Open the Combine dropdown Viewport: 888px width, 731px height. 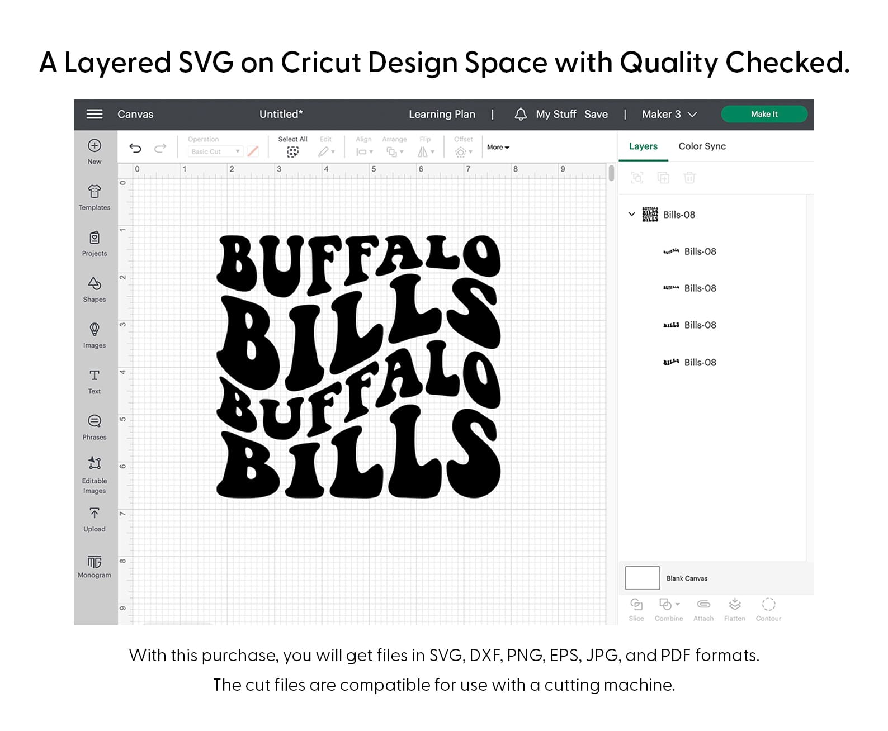pos(669,604)
